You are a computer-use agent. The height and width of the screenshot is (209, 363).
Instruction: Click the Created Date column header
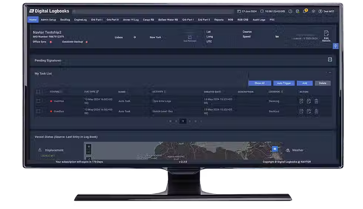pos(212,92)
